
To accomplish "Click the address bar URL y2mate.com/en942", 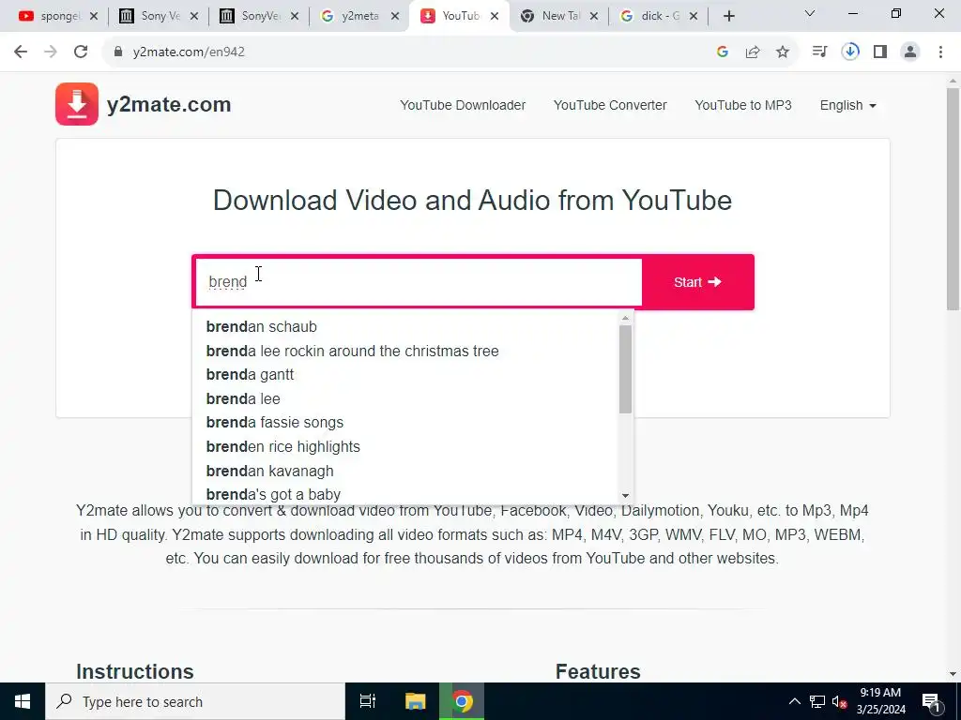I will pyautogui.click(x=189, y=52).
